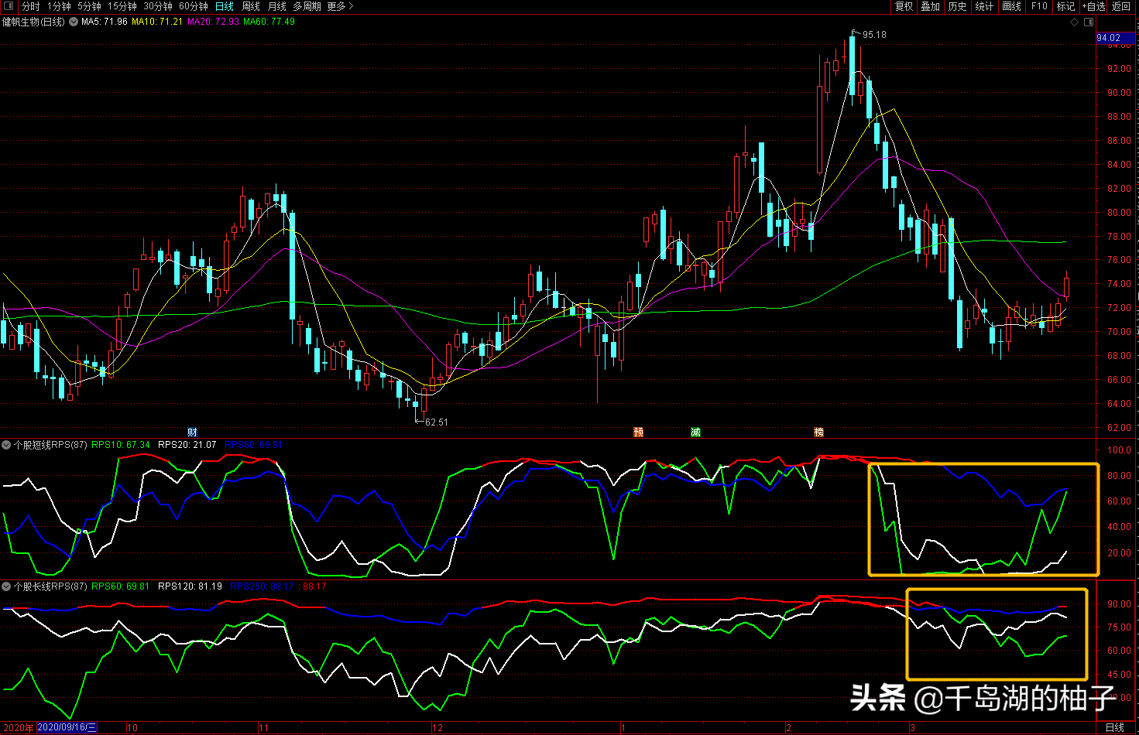The image size is (1139, 735).
Task: Switch to 30分钟 period
Action: 158,6
